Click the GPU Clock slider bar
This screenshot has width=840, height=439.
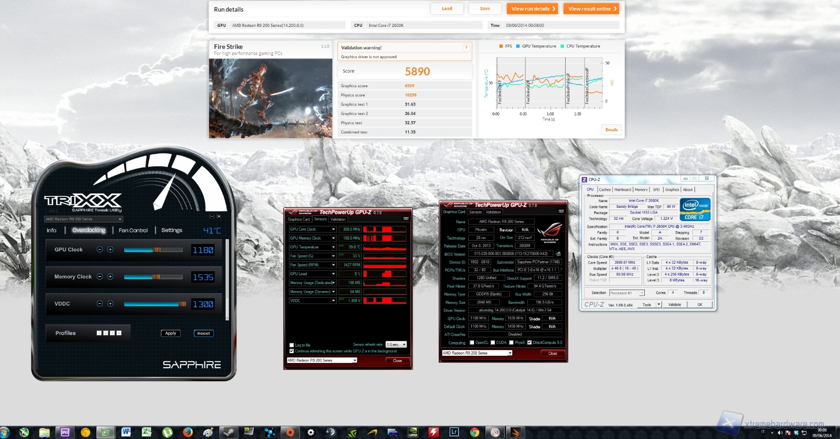click(x=153, y=250)
